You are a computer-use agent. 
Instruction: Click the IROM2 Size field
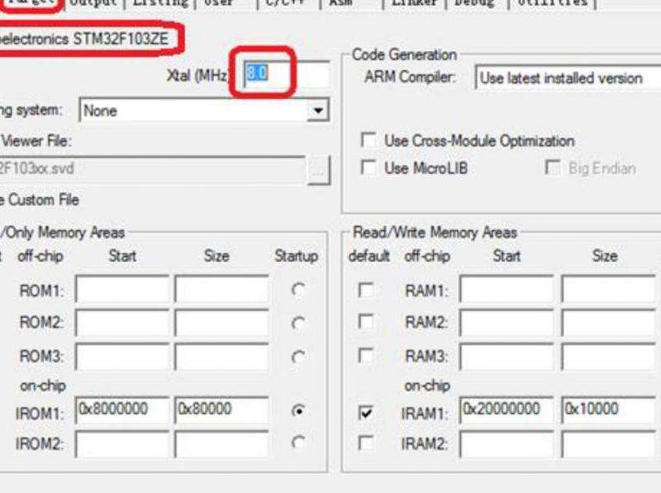coord(221,443)
